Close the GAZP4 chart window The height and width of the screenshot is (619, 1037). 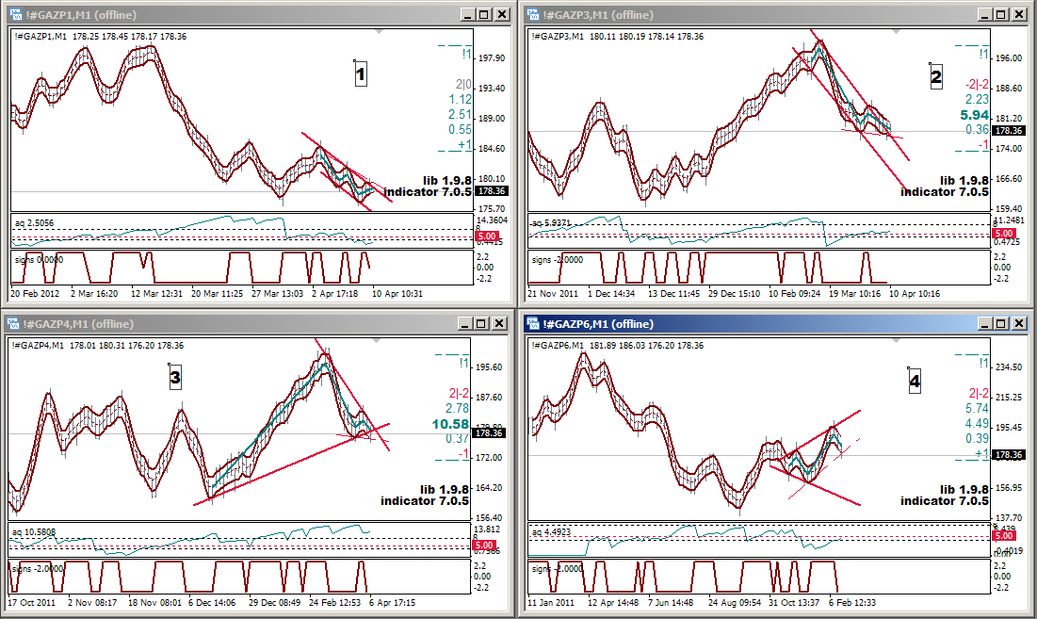[502, 323]
